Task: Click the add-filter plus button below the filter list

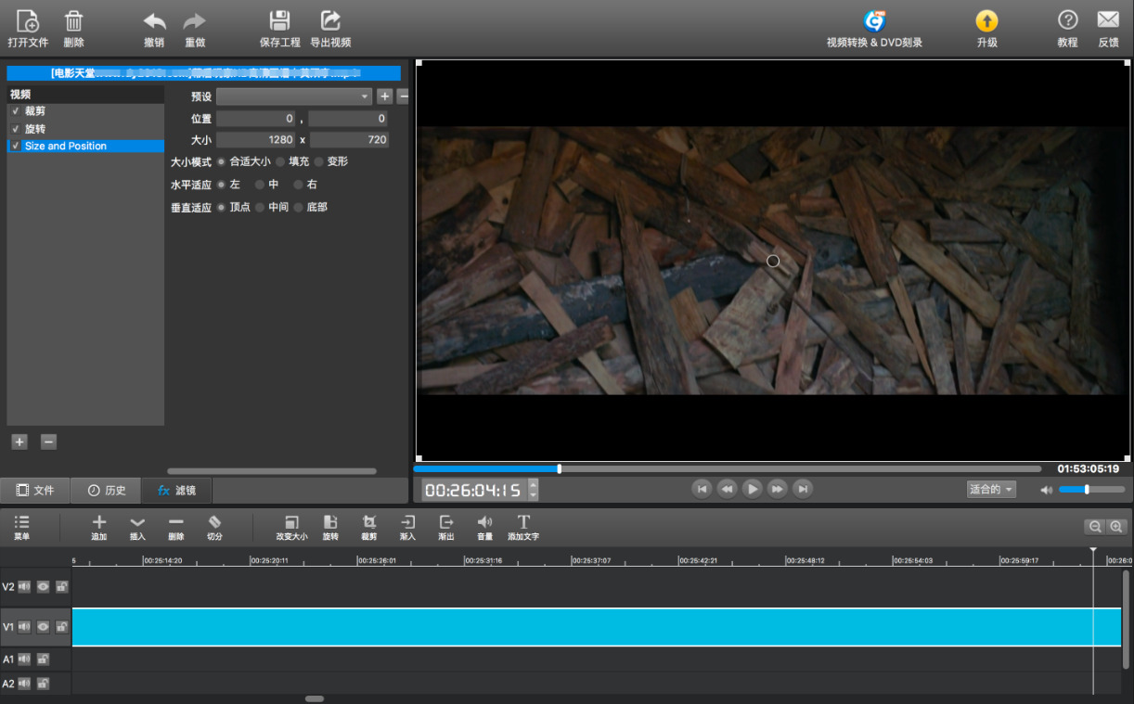Action: 19,442
